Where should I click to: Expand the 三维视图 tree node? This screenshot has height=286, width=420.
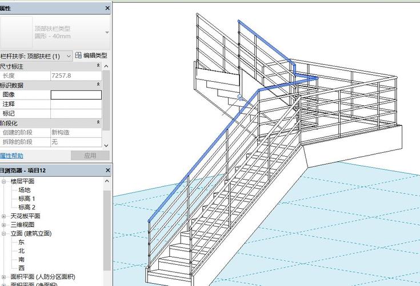point(4,225)
